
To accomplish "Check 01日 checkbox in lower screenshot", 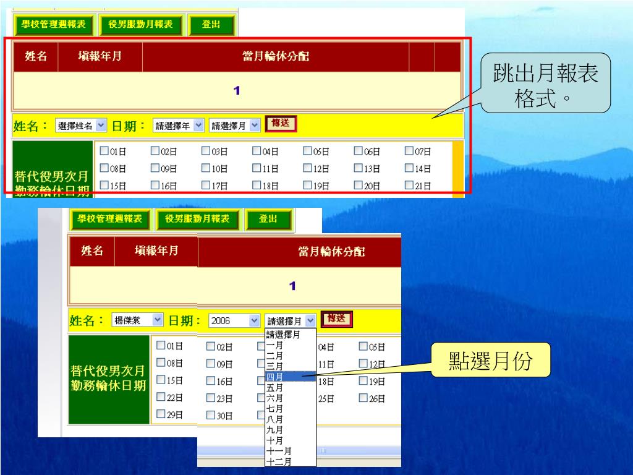I will click(x=161, y=345).
